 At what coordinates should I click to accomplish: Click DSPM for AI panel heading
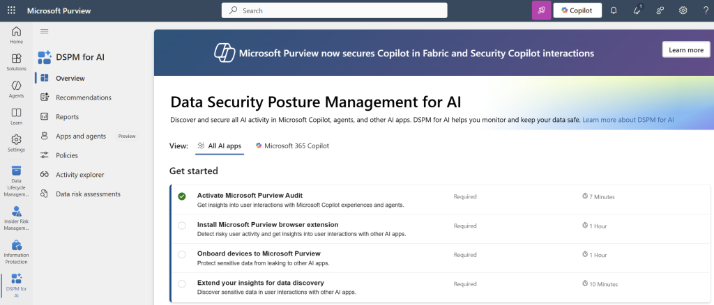[80, 57]
